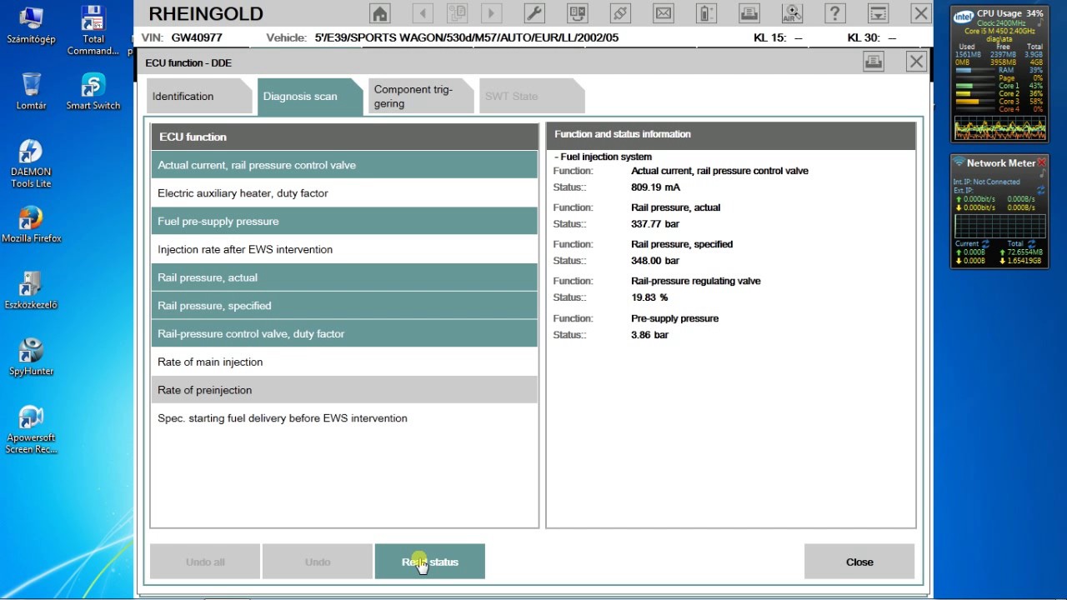Click the 337.77 bar status value
This screenshot has width=1067, height=600.
pos(655,224)
